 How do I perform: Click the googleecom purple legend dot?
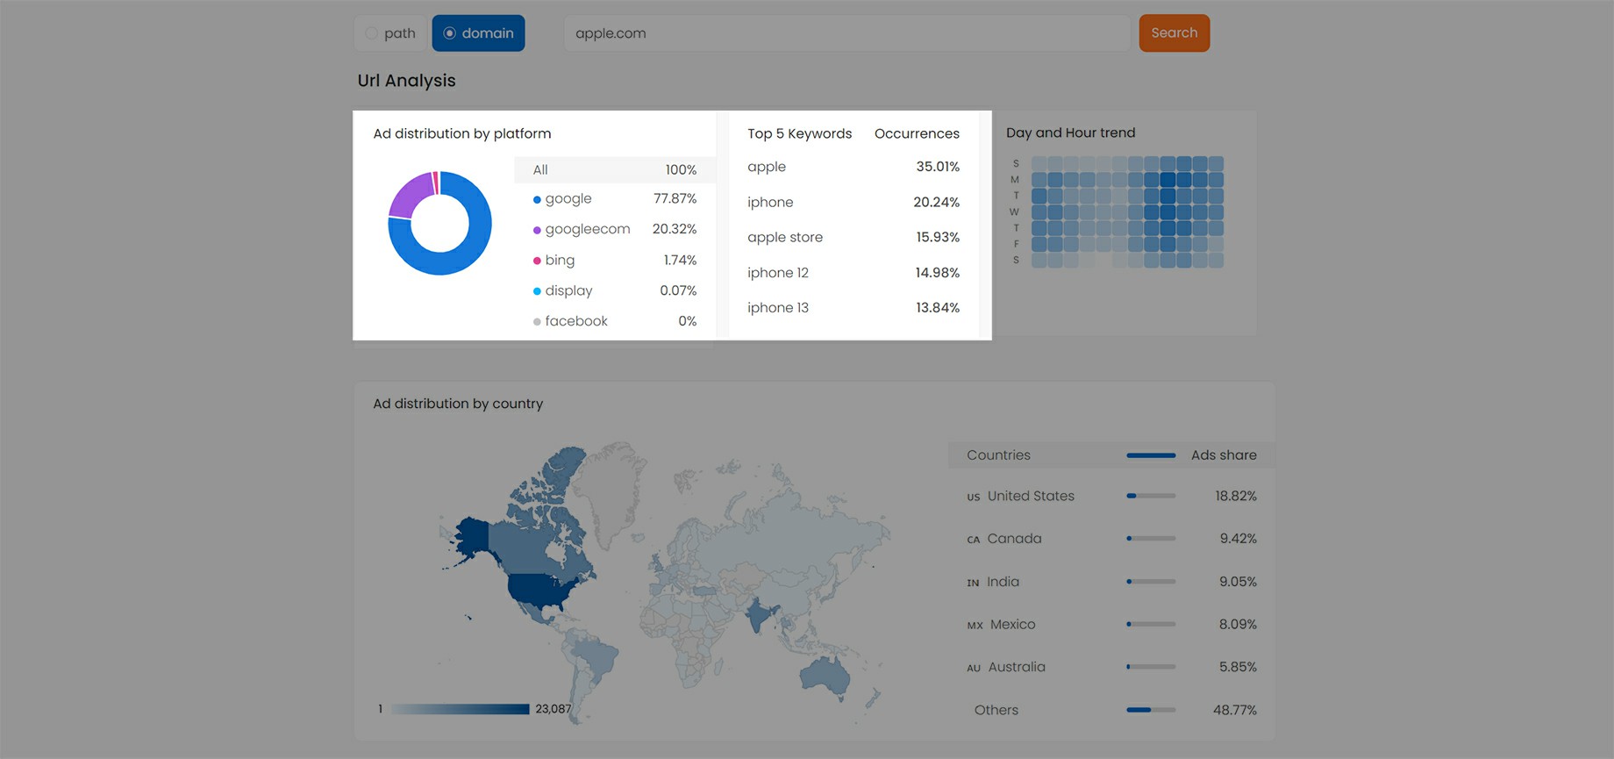537,230
